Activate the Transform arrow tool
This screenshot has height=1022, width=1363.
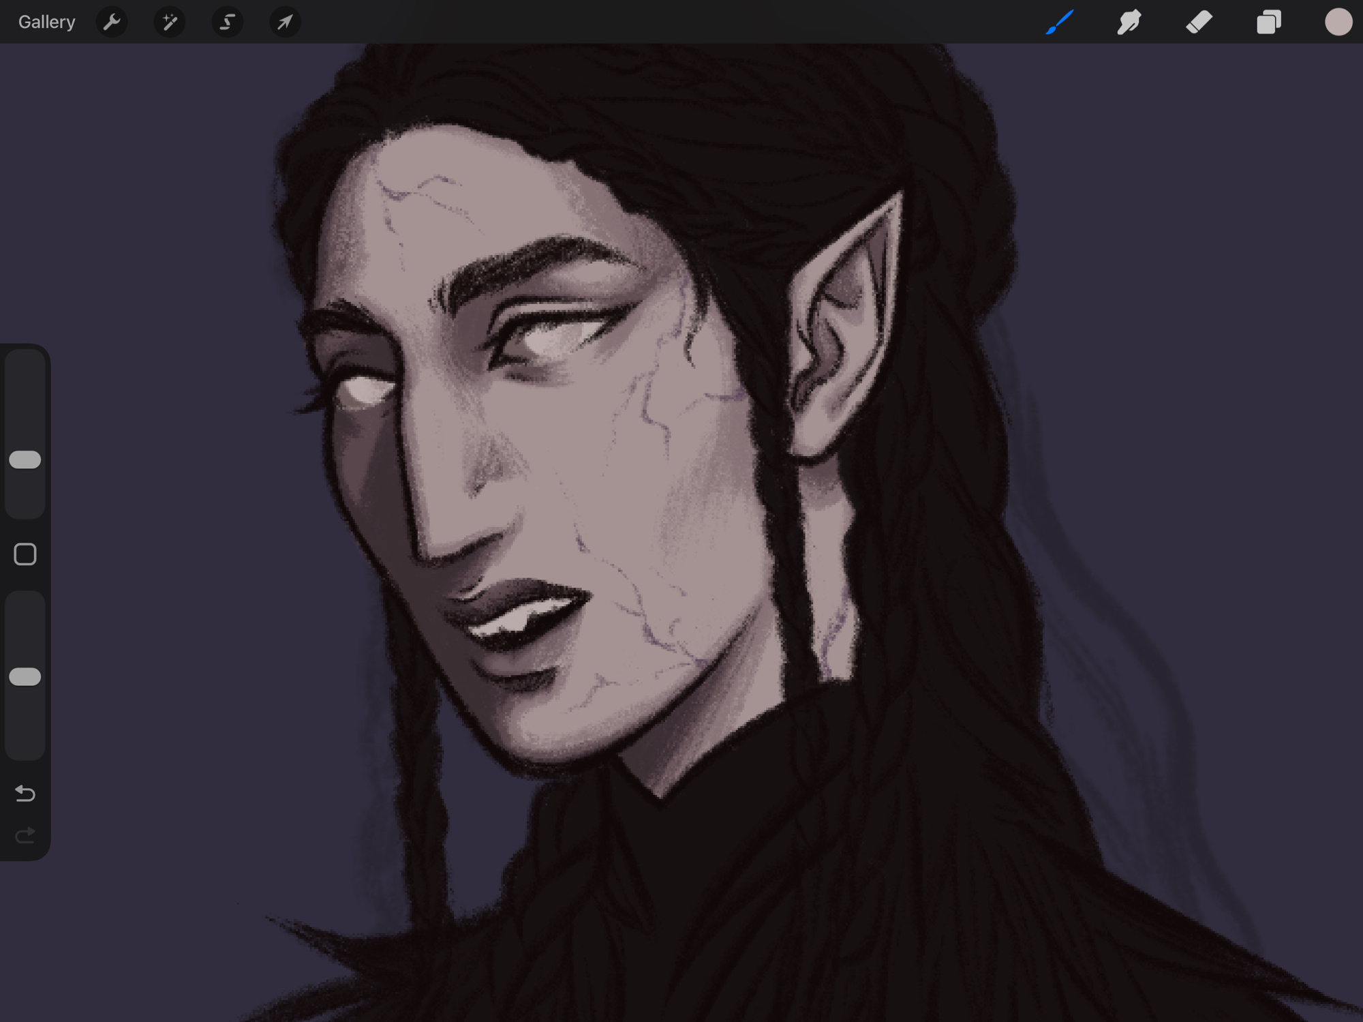[x=285, y=22]
